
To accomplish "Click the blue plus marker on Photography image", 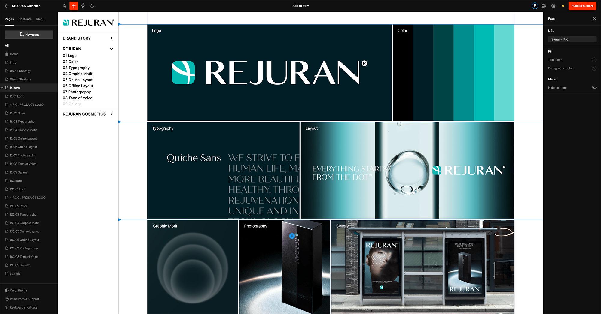I will [x=292, y=236].
